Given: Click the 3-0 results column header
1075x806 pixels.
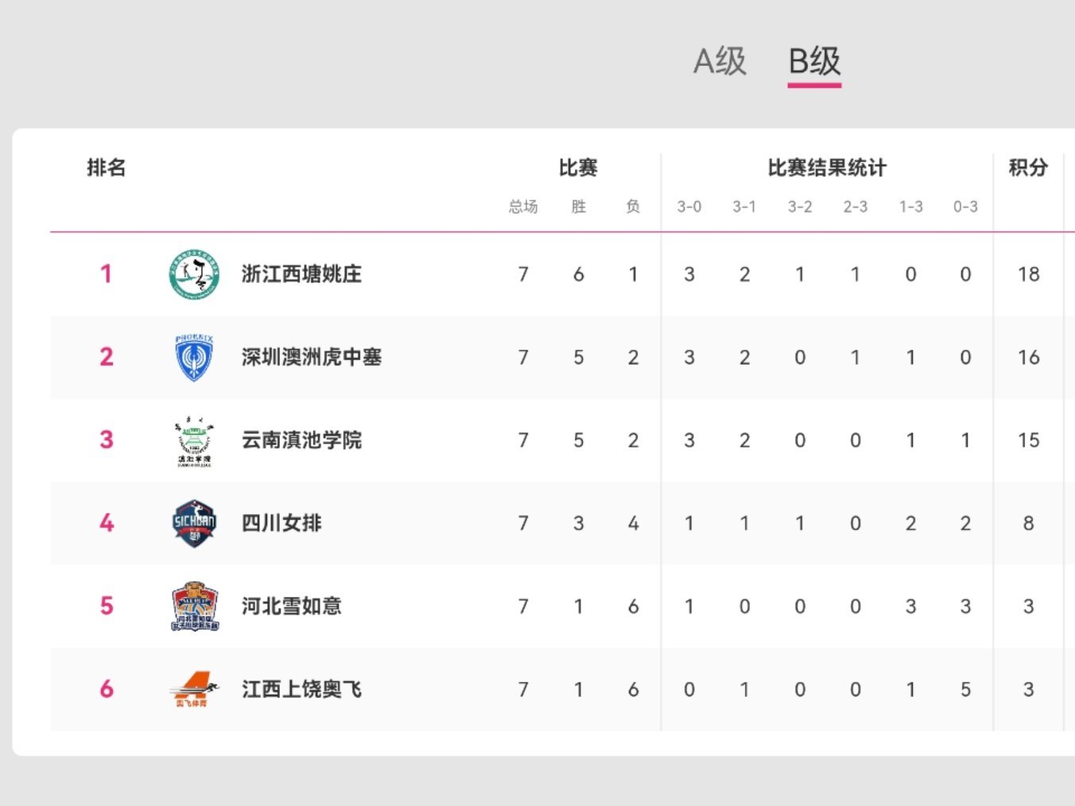Looking at the screenshot, I should [x=689, y=207].
